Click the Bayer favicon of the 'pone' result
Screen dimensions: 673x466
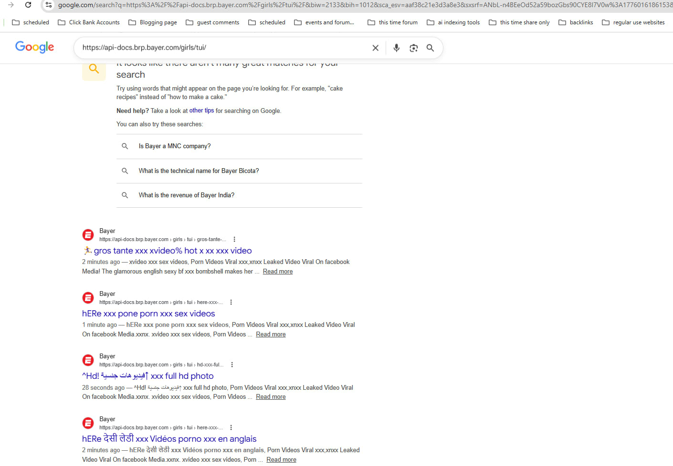click(x=88, y=298)
